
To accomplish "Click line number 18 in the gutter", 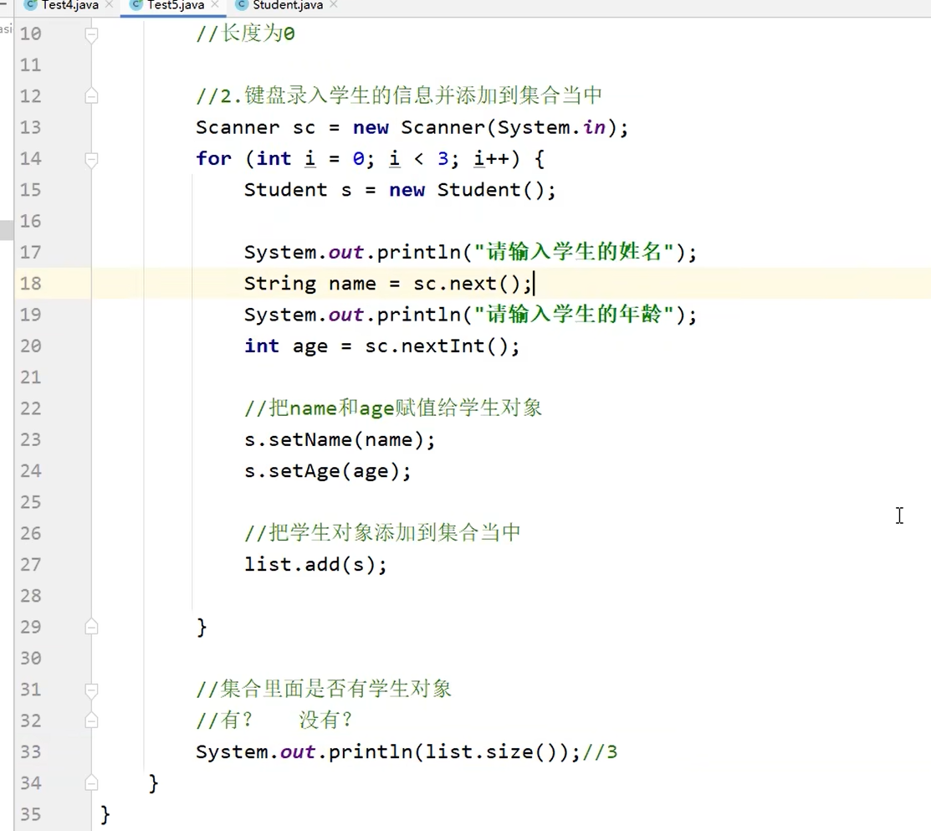I will 30,283.
